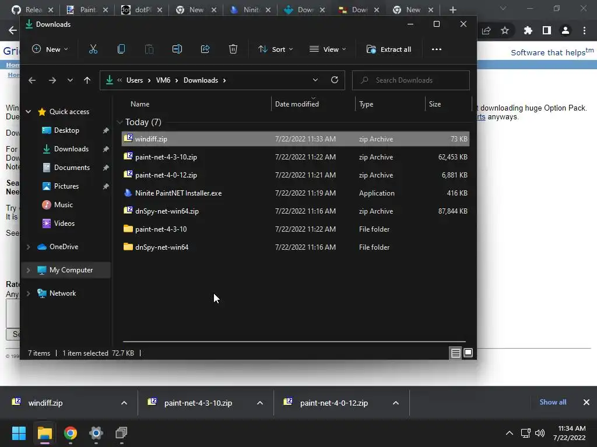The image size is (597, 447).
Task: Expand recent locations chevron beside forward arrow
Action: pos(70,80)
